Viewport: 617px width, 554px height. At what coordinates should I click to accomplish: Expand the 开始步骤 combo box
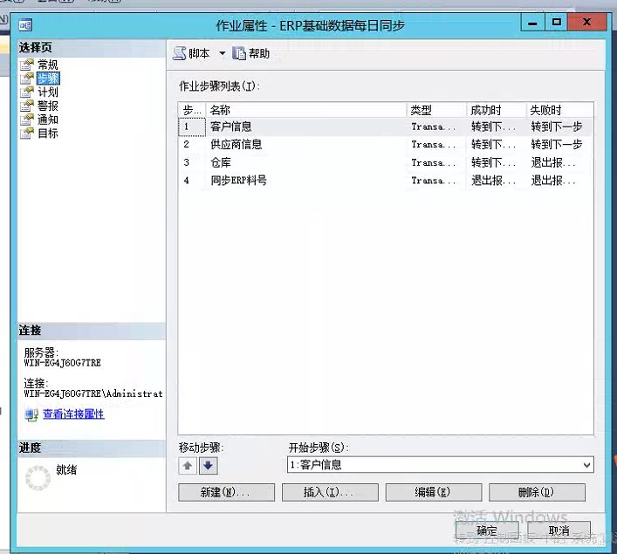pos(586,465)
